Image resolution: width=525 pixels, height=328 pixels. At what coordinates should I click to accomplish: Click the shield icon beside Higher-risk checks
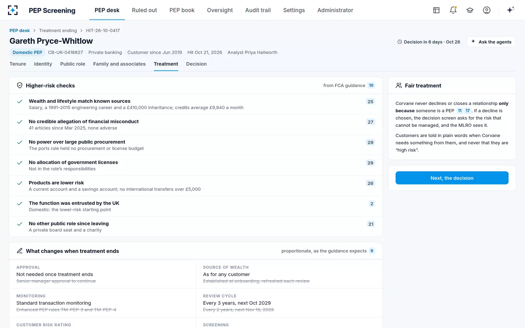tap(20, 85)
